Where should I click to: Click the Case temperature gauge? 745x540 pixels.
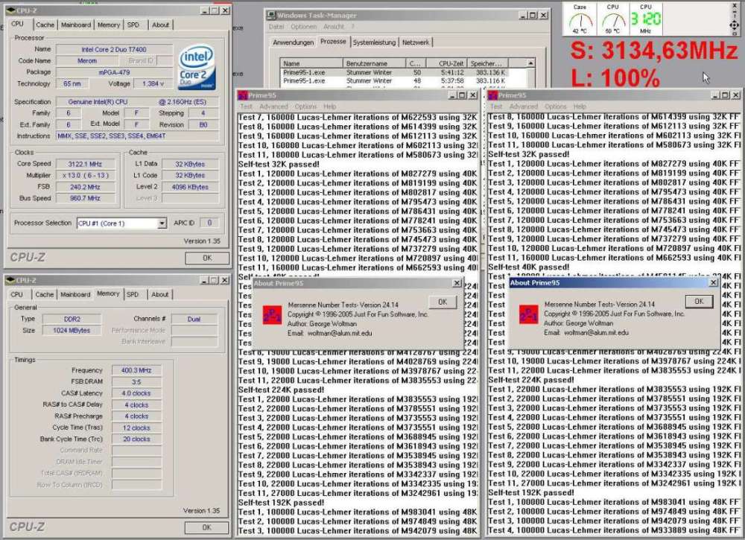pos(580,19)
